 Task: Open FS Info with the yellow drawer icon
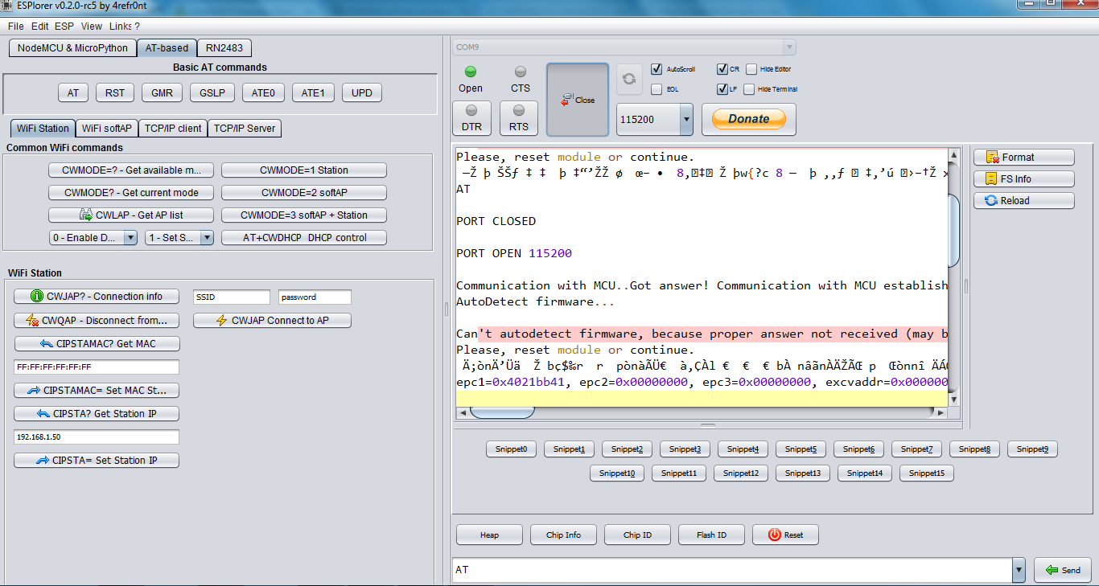1023,178
